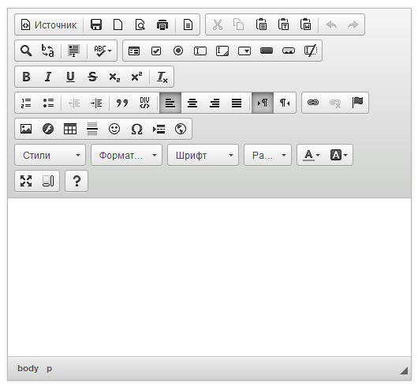
Task: Insert a form button
Action: point(267,51)
